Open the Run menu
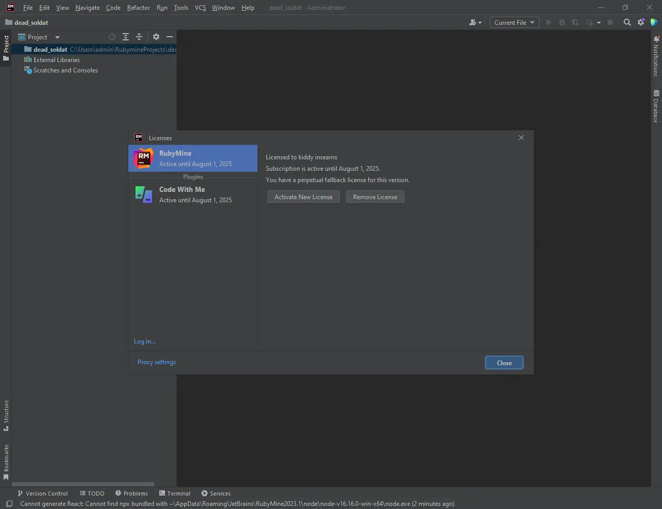The width and height of the screenshot is (662, 509). coord(162,7)
